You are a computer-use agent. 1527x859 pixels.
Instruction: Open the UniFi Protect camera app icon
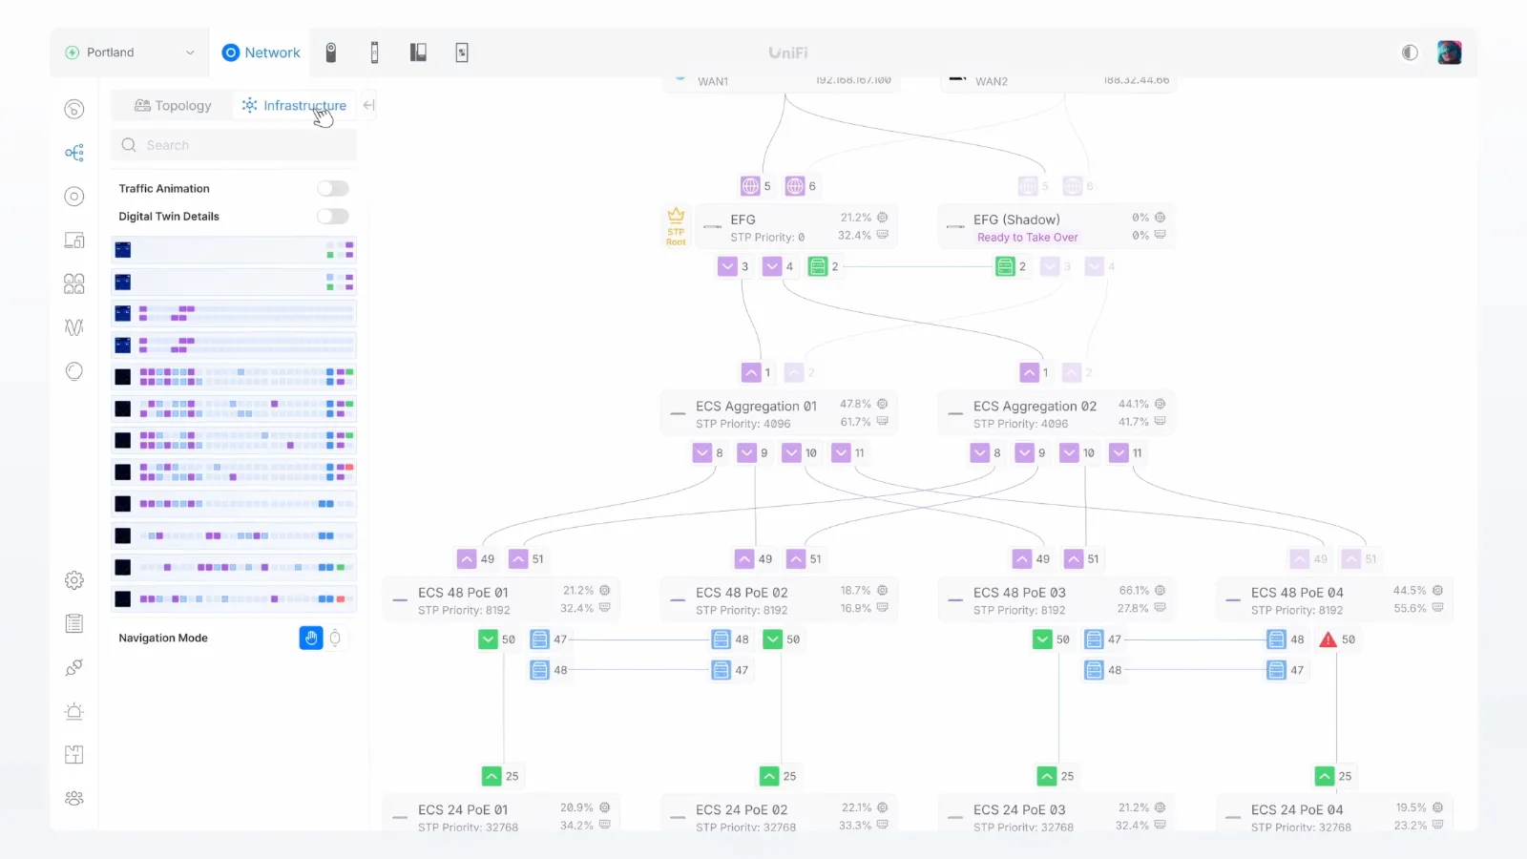click(331, 52)
